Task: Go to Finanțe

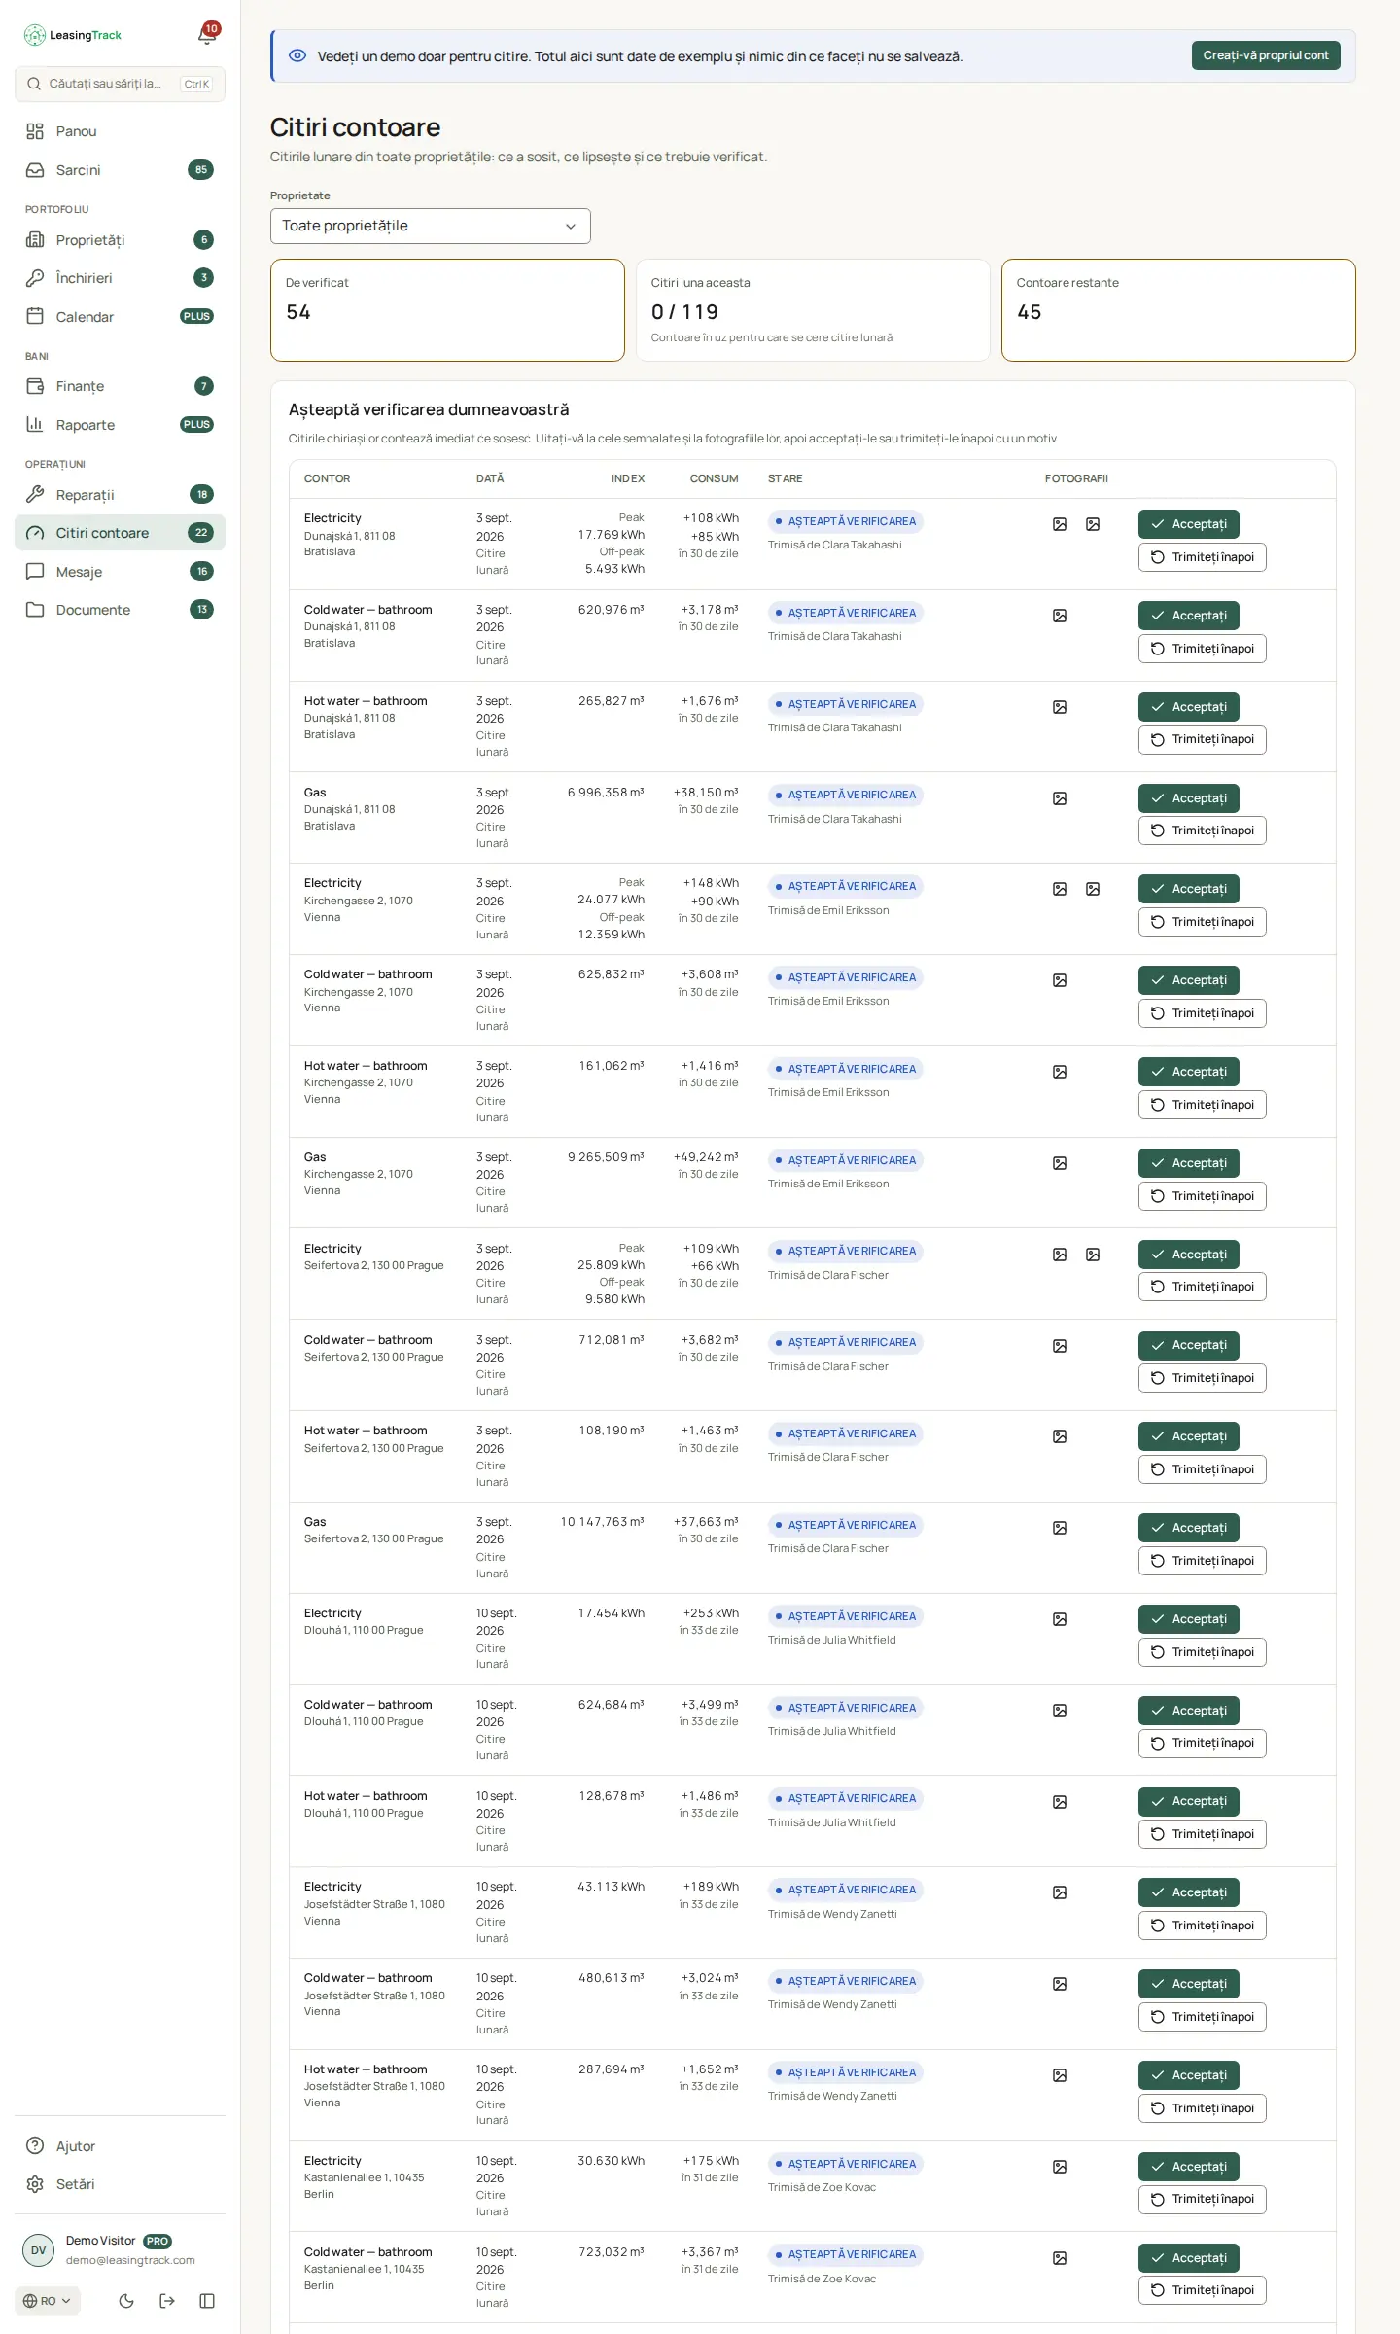Action: 120,386
